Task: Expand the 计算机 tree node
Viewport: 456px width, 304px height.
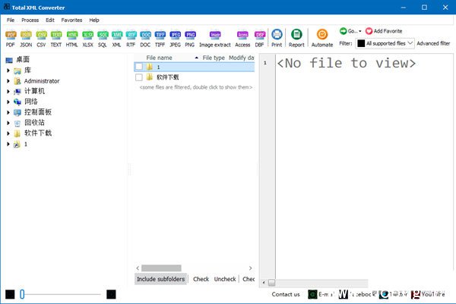Action: click(x=8, y=91)
